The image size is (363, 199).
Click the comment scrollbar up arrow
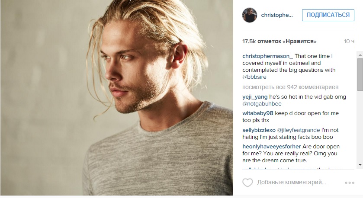click(360, 55)
